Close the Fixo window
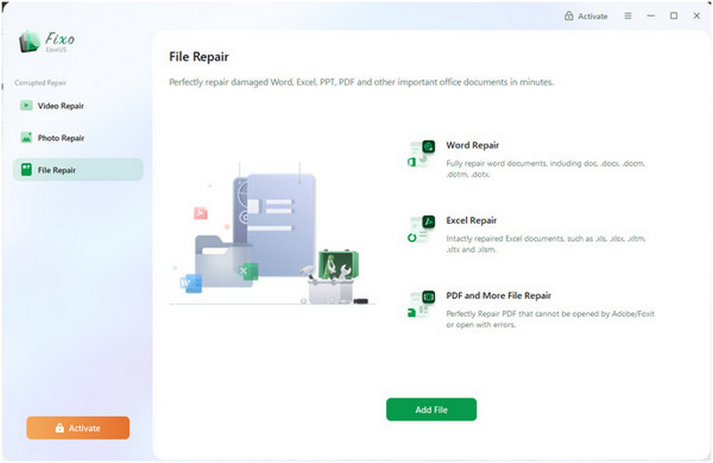The height and width of the screenshot is (463, 713). click(696, 16)
